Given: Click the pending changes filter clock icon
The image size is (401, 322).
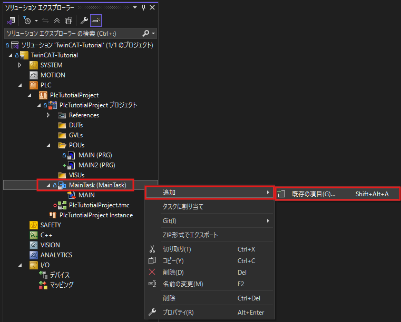Looking at the screenshot, I should (x=27, y=21).
